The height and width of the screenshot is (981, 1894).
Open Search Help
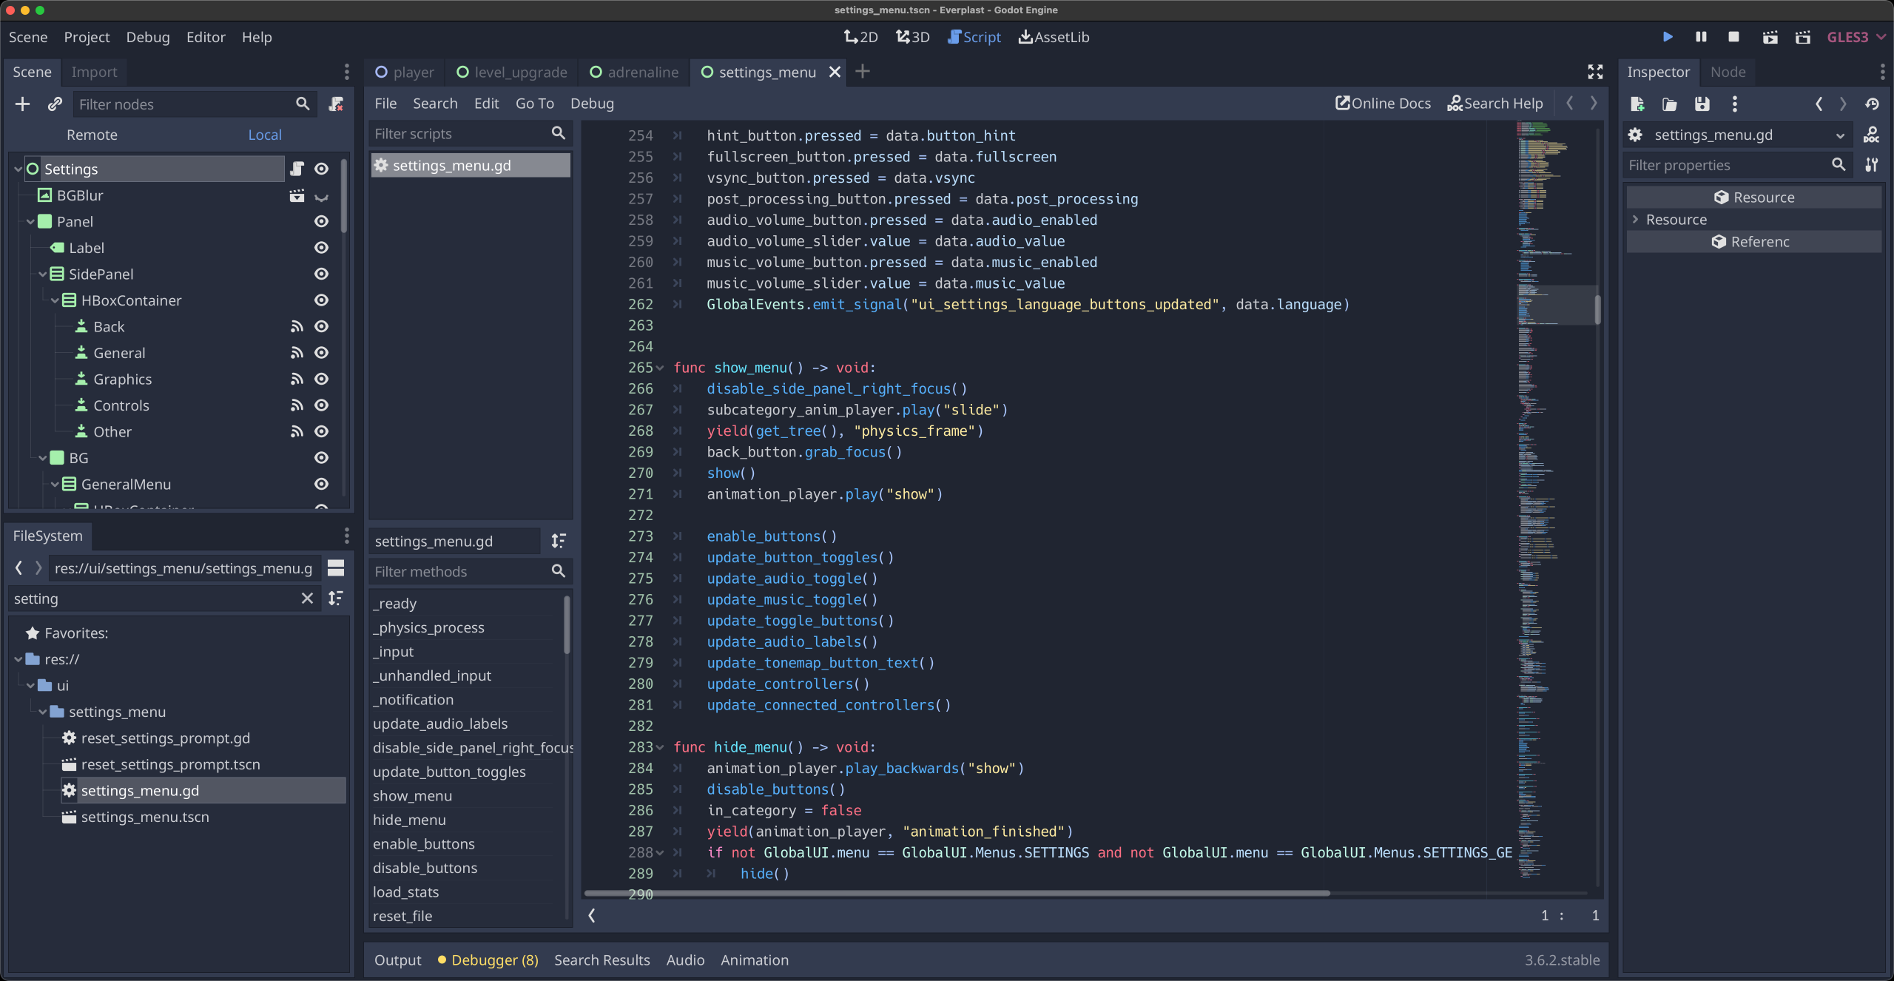(x=1495, y=104)
